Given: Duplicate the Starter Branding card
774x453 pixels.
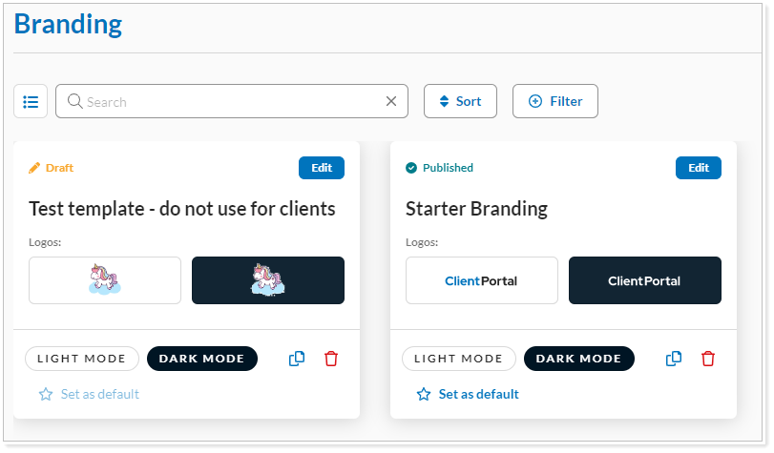Looking at the screenshot, I should [674, 359].
